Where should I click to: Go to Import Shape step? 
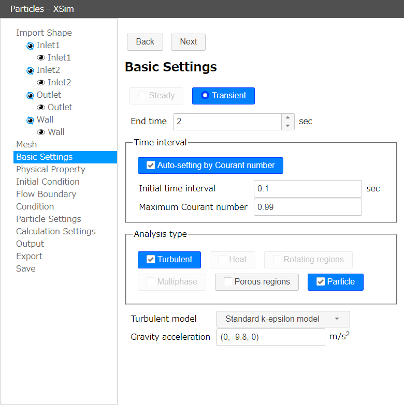tap(44, 33)
